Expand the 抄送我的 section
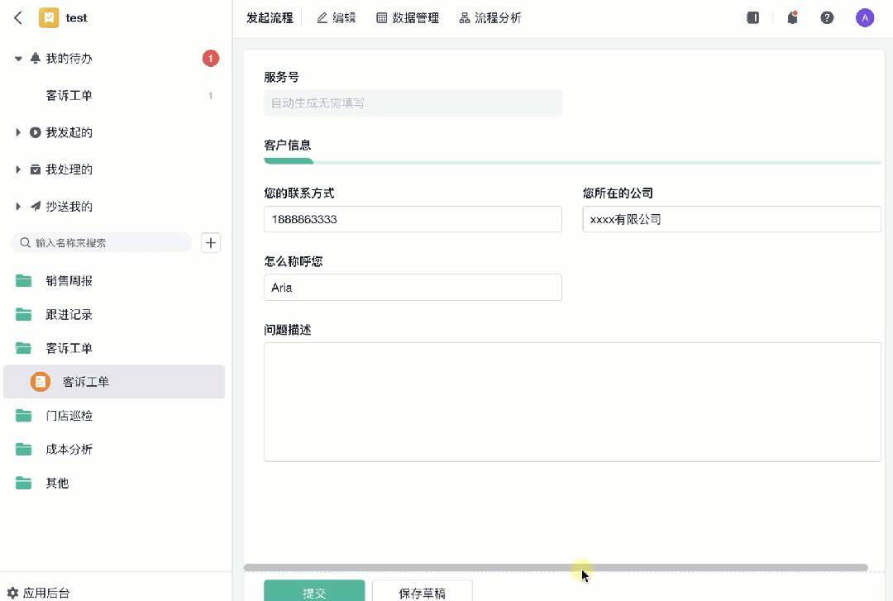This screenshot has width=893, height=601. tap(18, 206)
